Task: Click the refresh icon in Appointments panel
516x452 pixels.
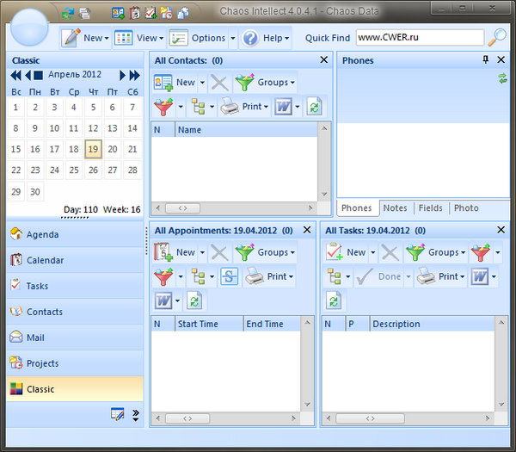Action: click(194, 300)
